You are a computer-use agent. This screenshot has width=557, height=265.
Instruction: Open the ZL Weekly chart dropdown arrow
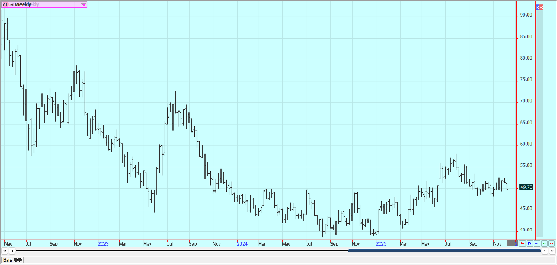pyautogui.click(x=83, y=4)
